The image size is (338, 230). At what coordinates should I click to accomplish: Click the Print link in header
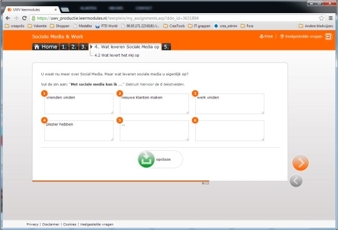coord(266,36)
